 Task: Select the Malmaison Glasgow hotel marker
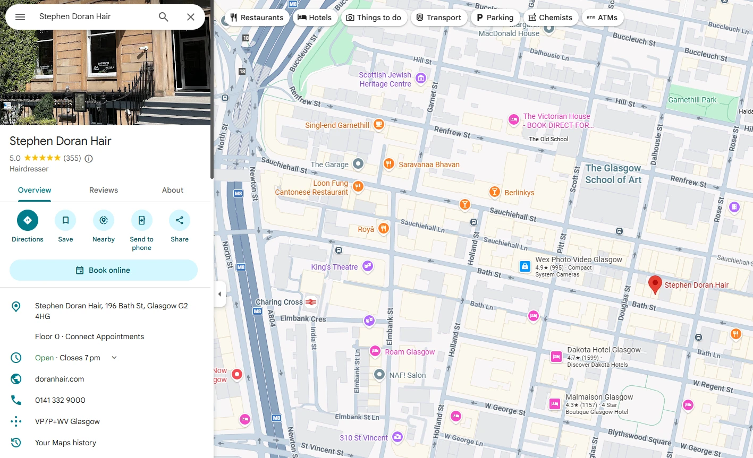point(555,404)
